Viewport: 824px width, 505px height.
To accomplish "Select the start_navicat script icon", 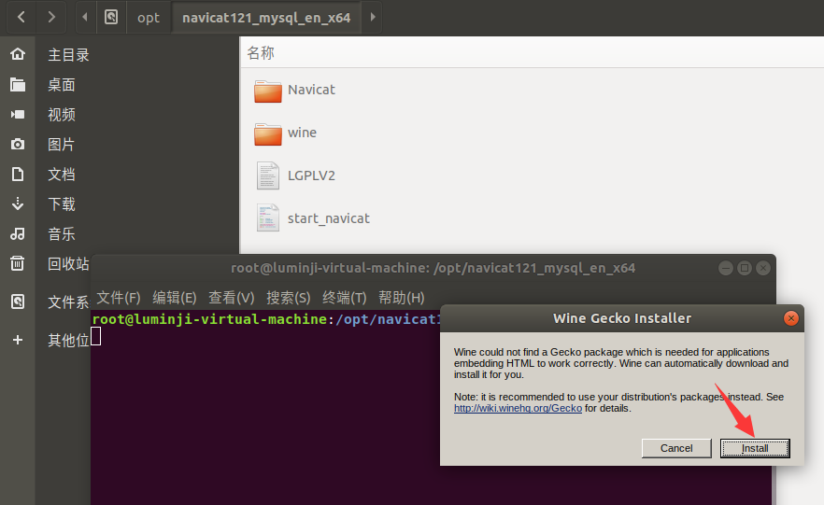I will (x=268, y=217).
